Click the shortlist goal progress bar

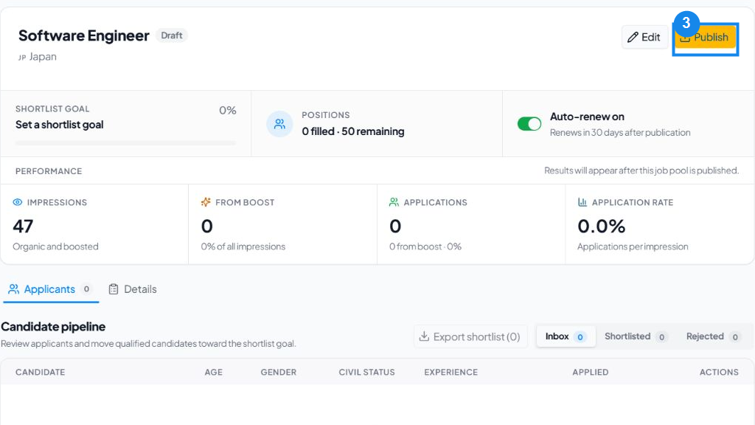(125, 142)
